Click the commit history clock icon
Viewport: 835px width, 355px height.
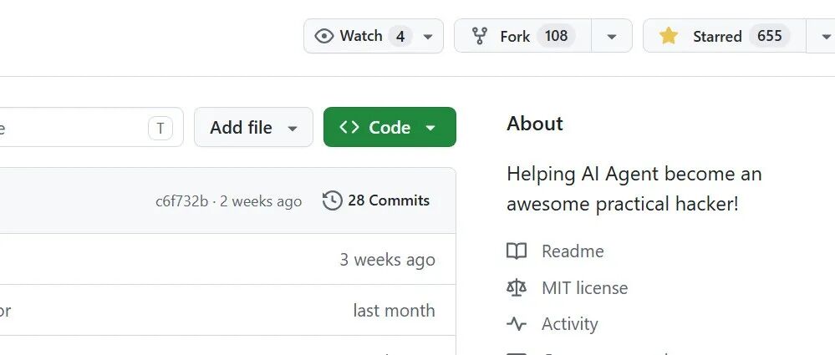tap(333, 200)
